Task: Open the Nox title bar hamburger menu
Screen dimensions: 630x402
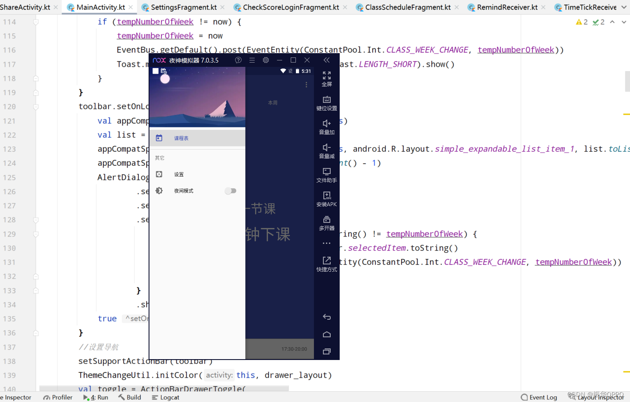Action: coord(252,60)
